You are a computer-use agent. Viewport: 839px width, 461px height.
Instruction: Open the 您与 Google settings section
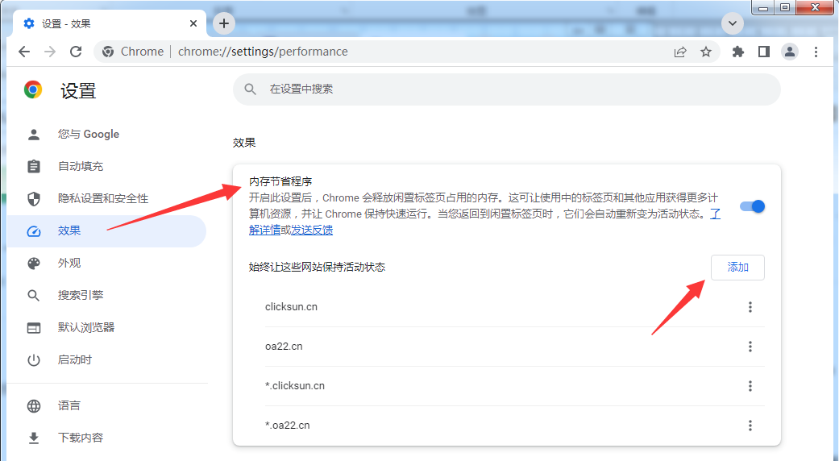tap(107, 135)
